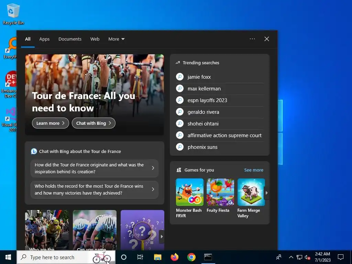
Task: Click the Chat with Bing button
Action: 93,123
